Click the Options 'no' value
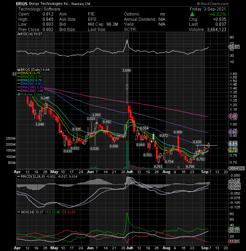This screenshot has height=251, width=246. click(x=163, y=14)
